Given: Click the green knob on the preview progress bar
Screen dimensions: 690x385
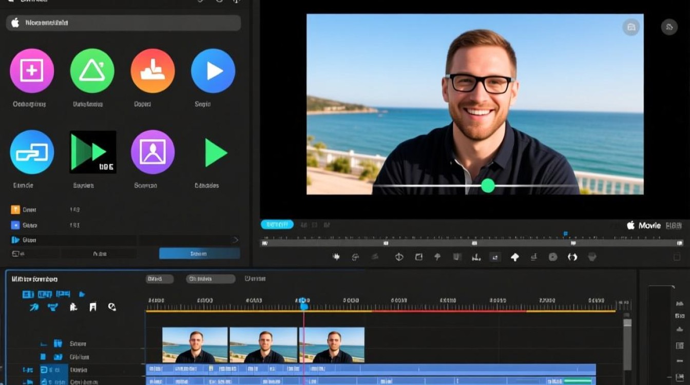Looking at the screenshot, I should coord(488,185).
